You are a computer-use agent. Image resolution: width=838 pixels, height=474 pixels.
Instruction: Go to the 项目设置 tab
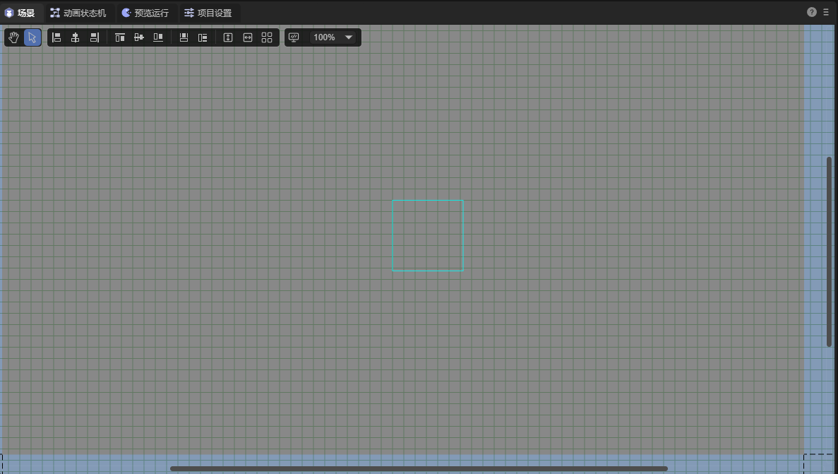[208, 13]
